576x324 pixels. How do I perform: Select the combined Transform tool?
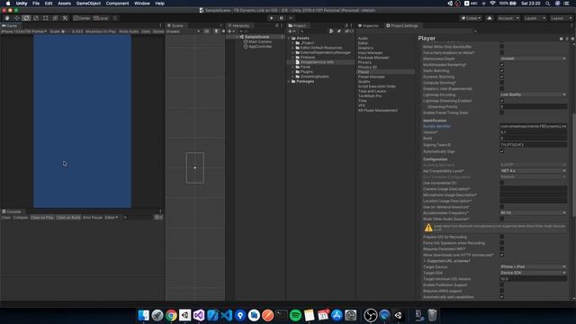55,18
